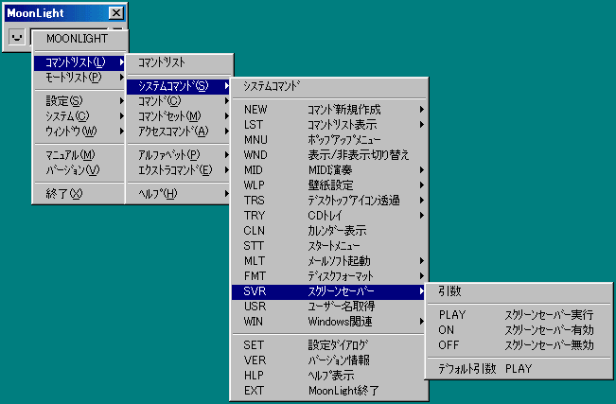Viewport: 616px width, 404px height.
Task: Choose ON スクリーンセーバー有効 argument
Action: point(519,329)
